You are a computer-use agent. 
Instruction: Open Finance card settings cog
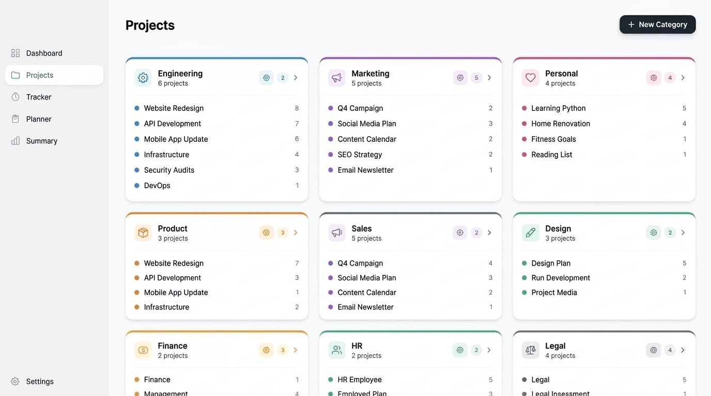tap(267, 350)
